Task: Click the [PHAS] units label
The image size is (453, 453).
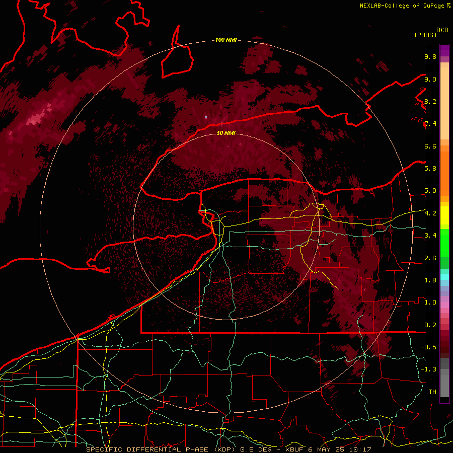Action: pos(425,35)
